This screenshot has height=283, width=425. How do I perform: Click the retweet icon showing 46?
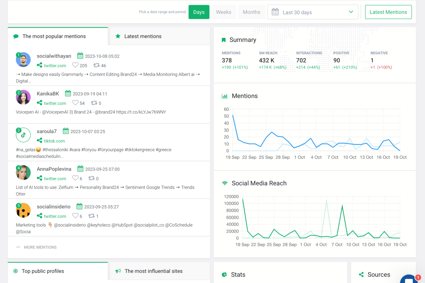[x=96, y=65]
